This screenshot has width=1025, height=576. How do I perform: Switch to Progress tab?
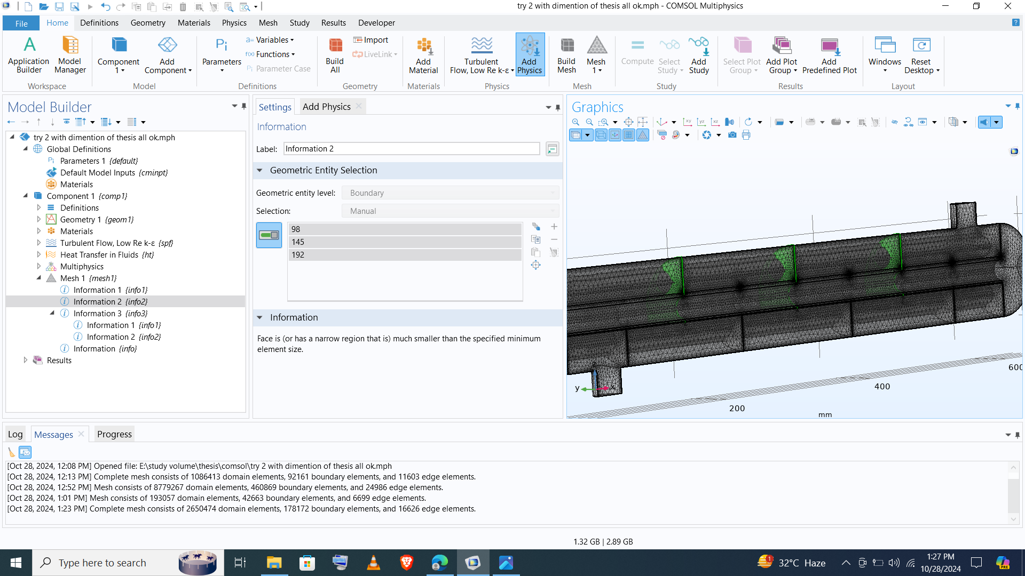coord(114,434)
